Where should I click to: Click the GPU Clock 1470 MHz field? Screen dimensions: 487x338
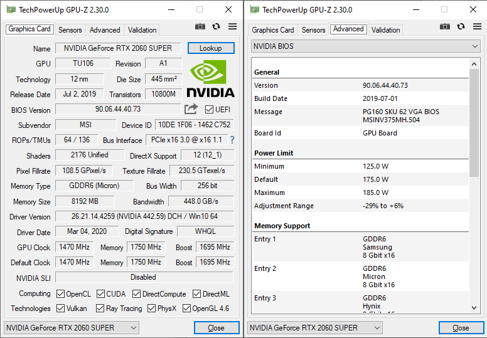[x=75, y=247]
